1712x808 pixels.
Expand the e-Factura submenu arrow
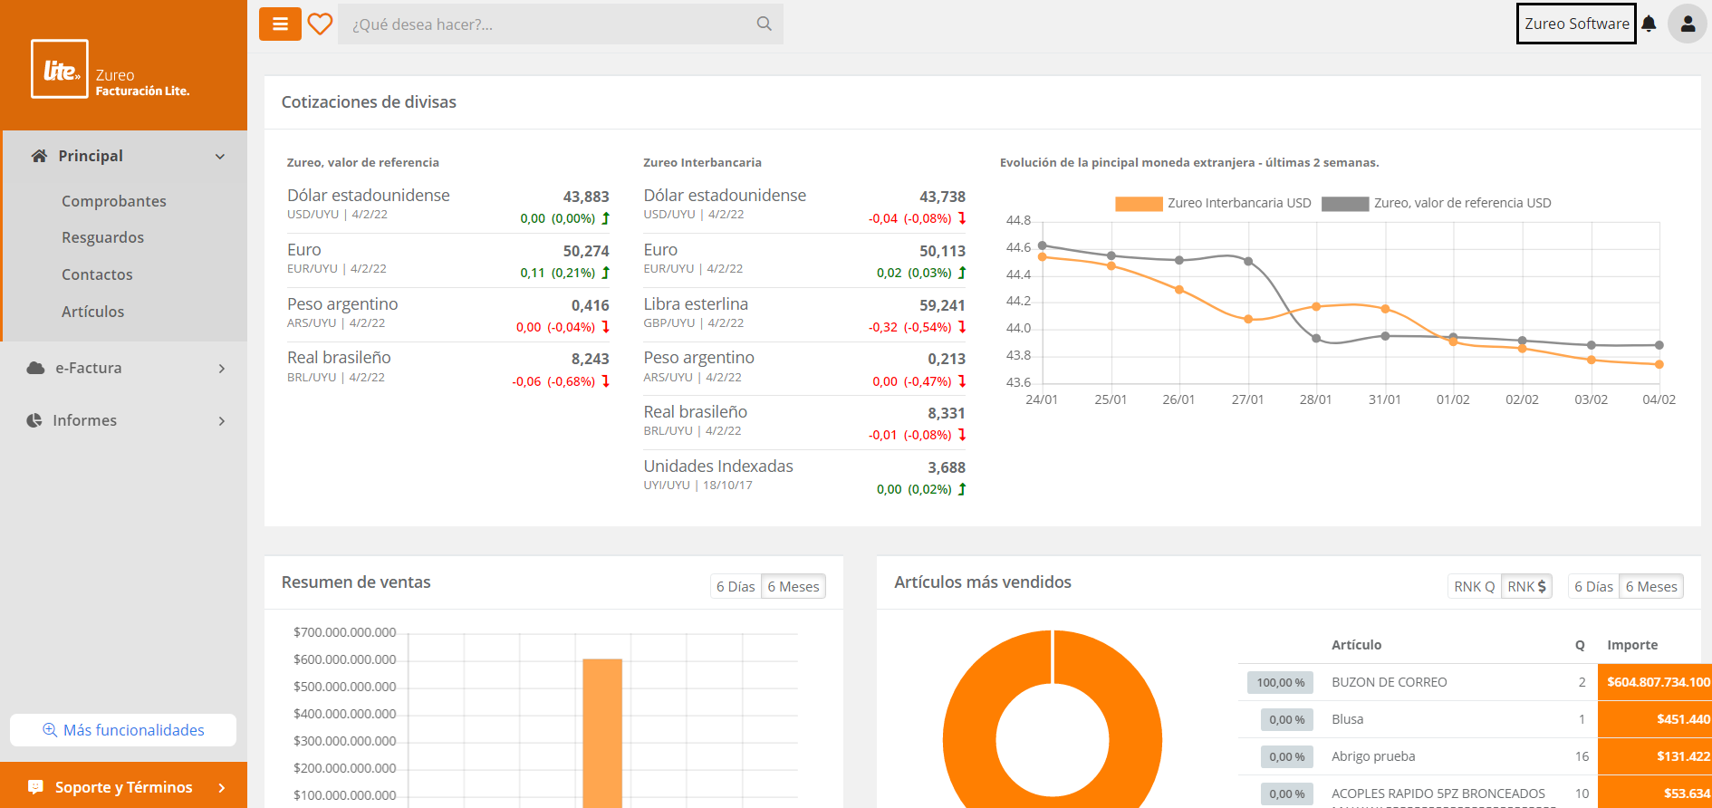(222, 369)
